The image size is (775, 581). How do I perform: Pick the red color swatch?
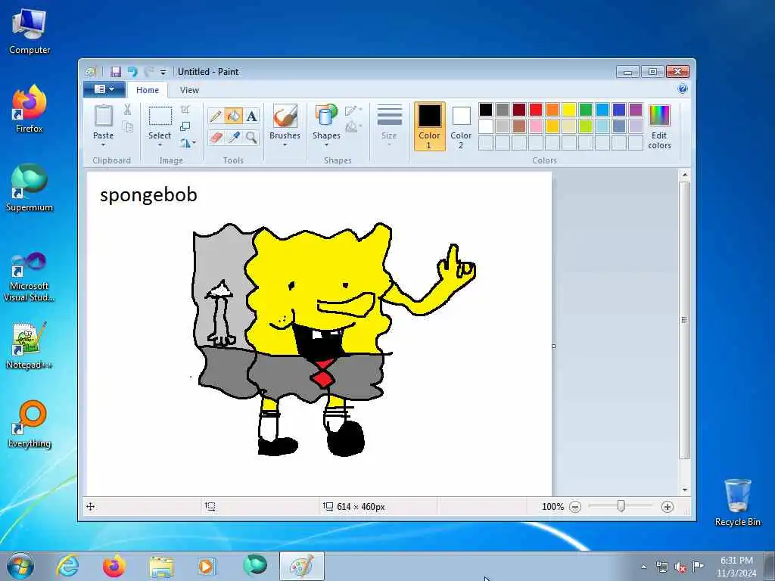[x=536, y=110]
